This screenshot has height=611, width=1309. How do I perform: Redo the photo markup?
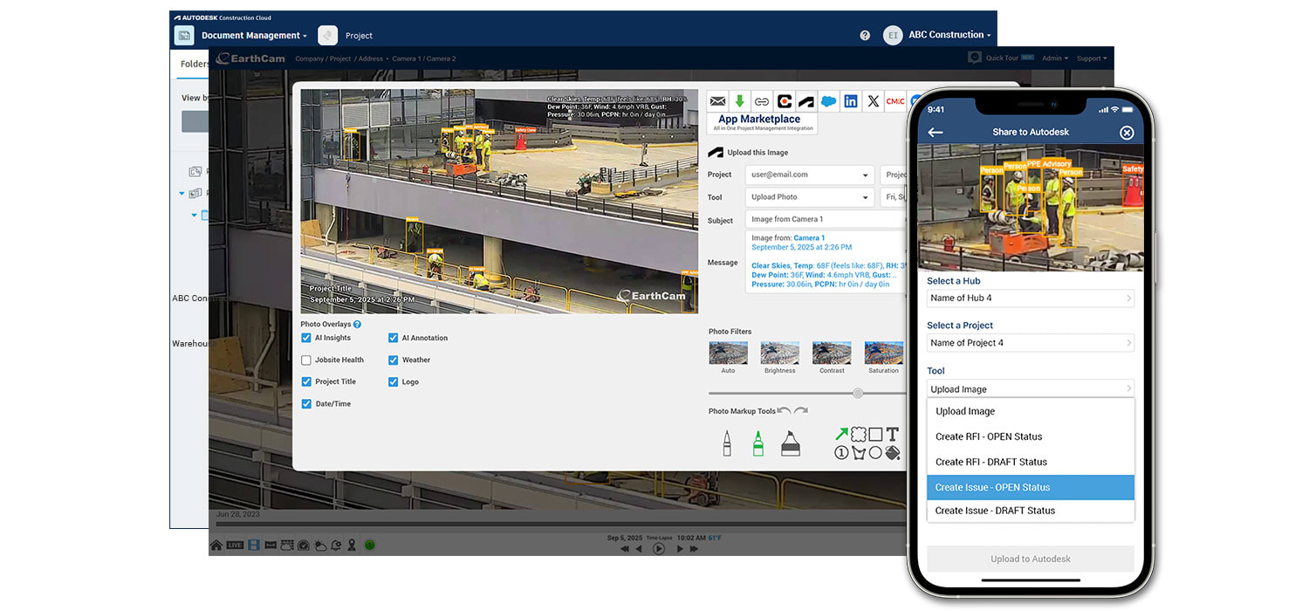[x=800, y=411]
